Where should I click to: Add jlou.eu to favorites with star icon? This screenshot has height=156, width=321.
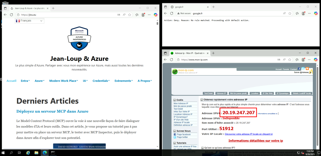(x=129, y=15)
